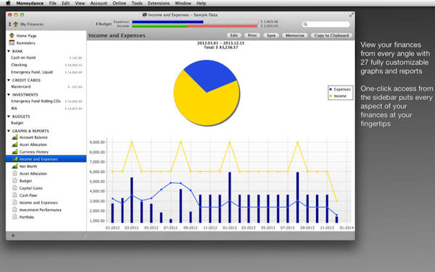Collapse the GRAPHS & REPORTS section
The width and height of the screenshot is (435, 272).
[x=9, y=131]
